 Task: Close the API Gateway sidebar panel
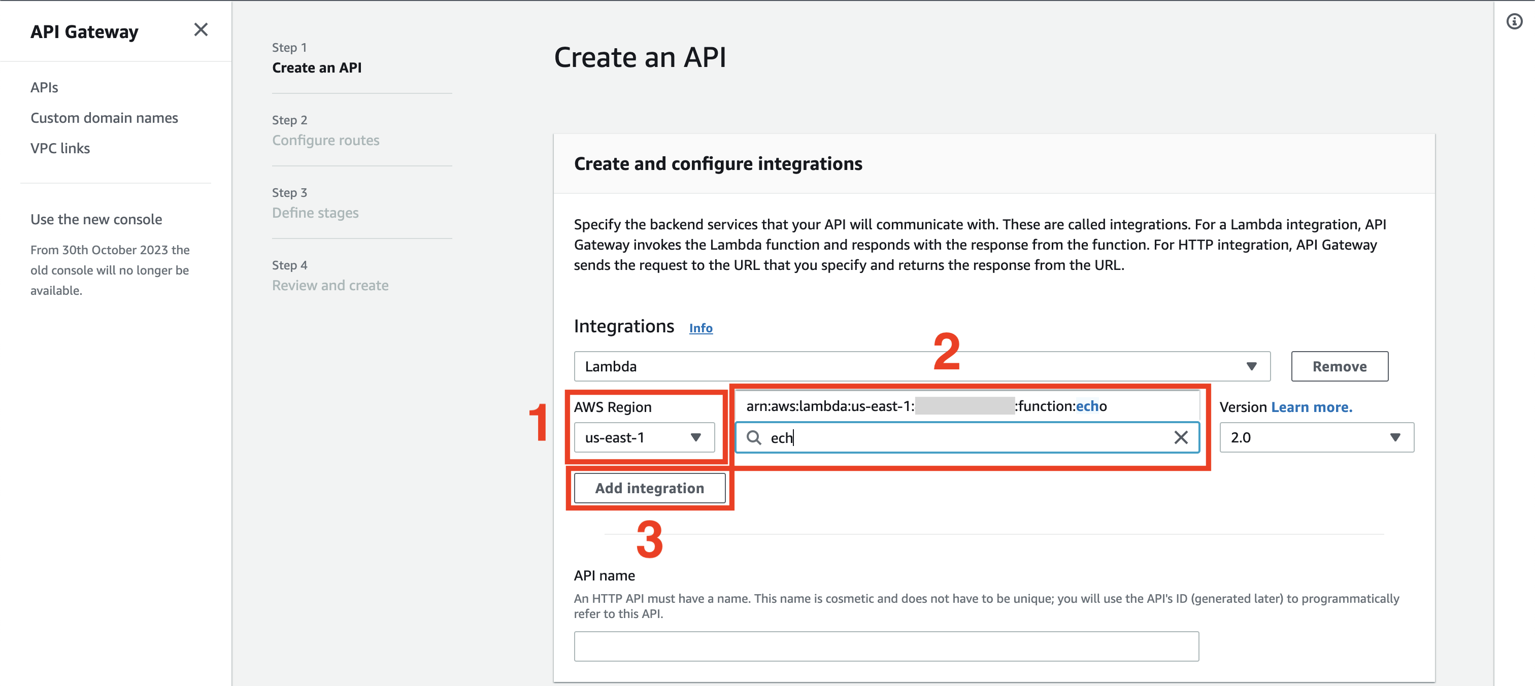tap(201, 29)
